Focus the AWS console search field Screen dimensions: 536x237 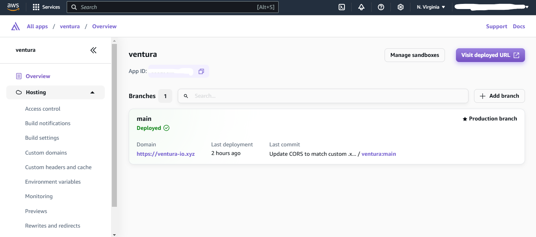[x=173, y=7]
